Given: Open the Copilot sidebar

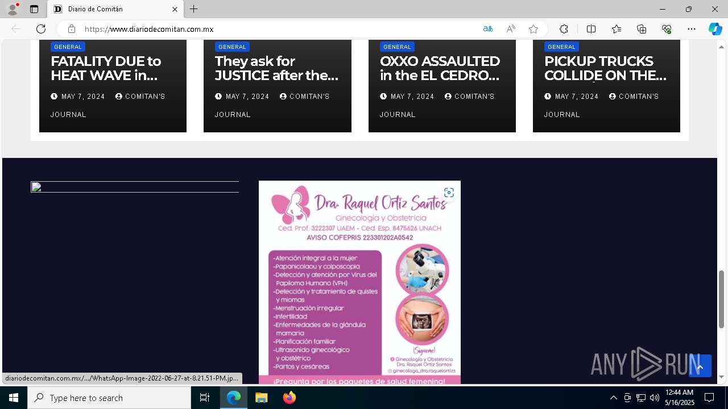Looking at the screenshot, I should click(x=715, y=29).
